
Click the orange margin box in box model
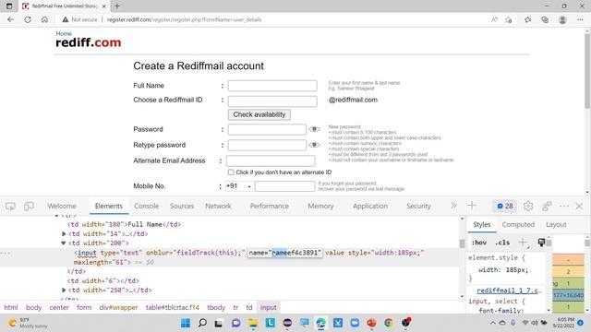(x=568, y=260)
